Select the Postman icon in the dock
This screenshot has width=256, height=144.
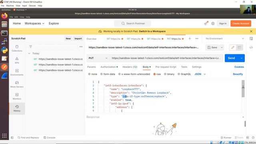tap(4, 67)
